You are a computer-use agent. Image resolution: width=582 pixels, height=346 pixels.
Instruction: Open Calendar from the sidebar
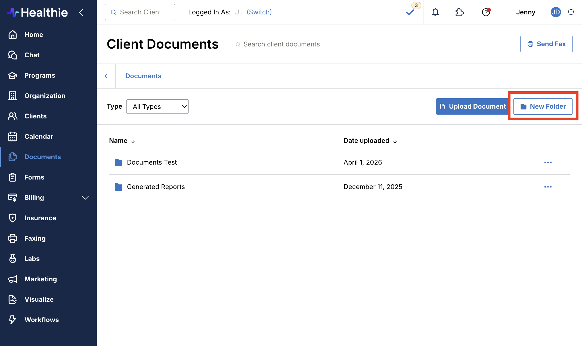pyautogui.click(x=39, y=136)
